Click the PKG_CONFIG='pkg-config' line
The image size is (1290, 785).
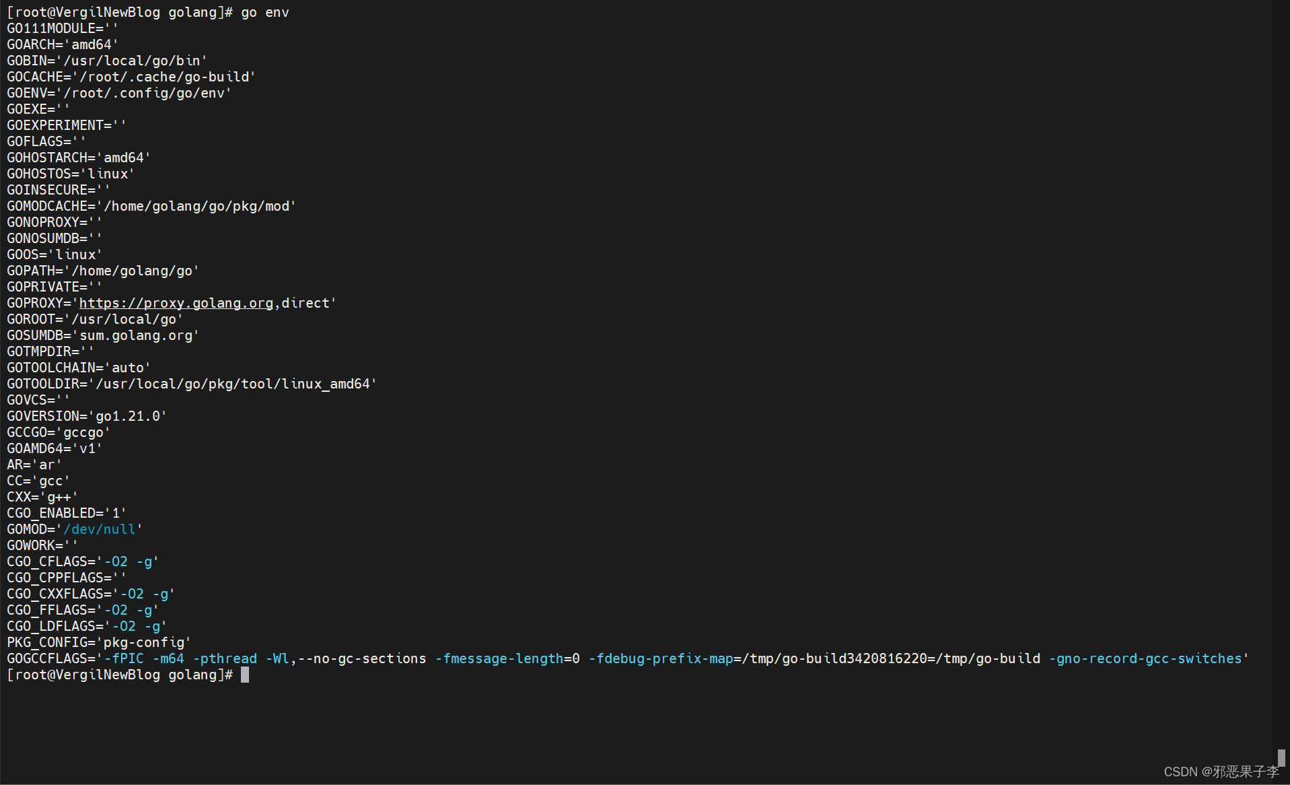point(99,642)
